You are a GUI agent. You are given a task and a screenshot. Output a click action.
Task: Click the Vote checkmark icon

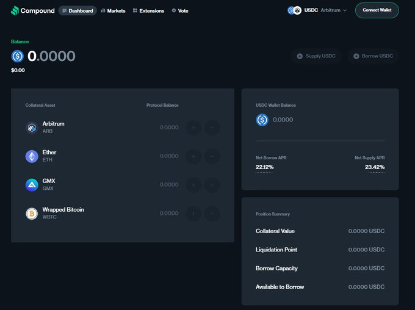click(174, 10)
